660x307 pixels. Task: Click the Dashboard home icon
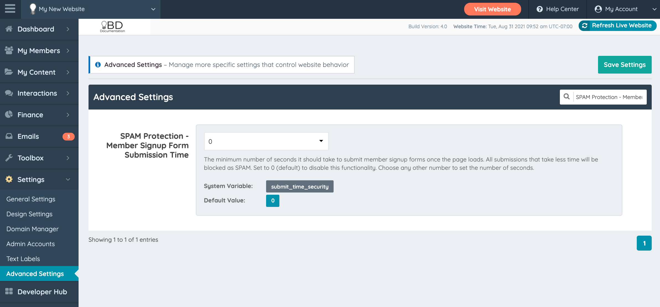(9, 29)
